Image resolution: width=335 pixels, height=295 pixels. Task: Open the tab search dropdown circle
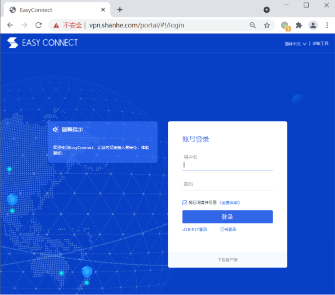click(267, 9)
